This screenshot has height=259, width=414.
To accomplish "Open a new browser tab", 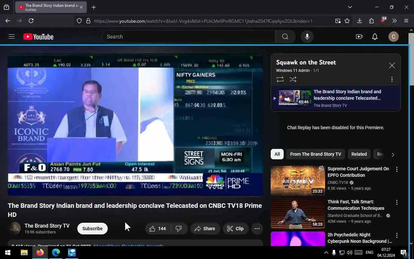I will tap(93, 7).
